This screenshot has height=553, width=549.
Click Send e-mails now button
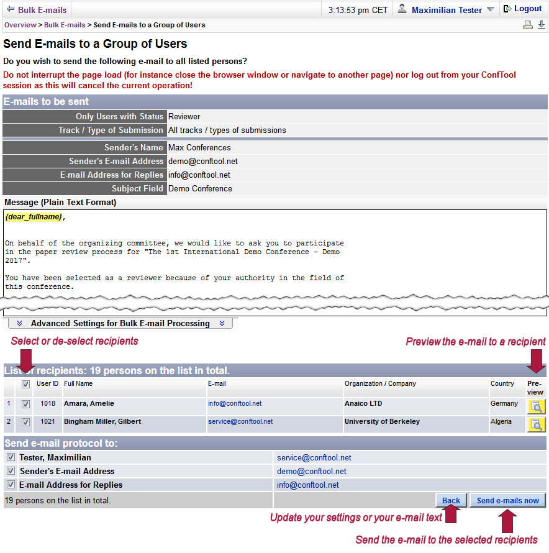point(508,500)
